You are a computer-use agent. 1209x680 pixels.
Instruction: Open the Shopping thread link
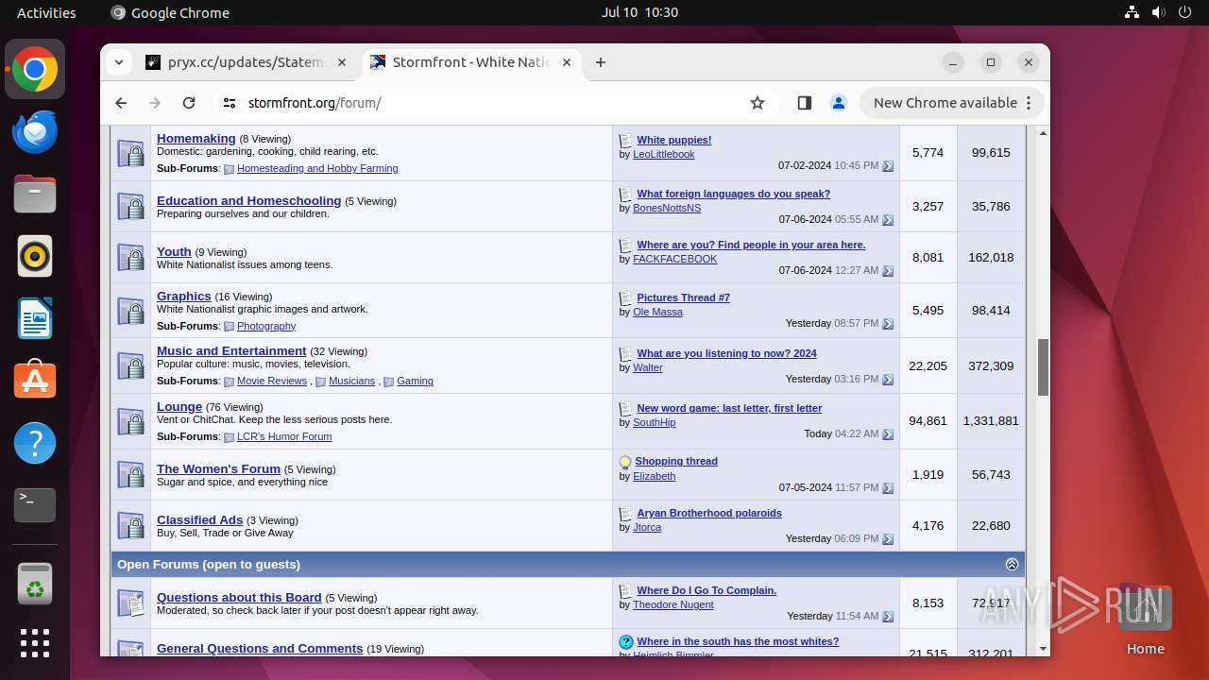click(676, 461)
